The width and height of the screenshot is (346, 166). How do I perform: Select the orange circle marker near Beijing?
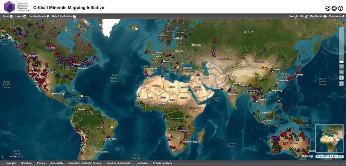coord(266,68)
